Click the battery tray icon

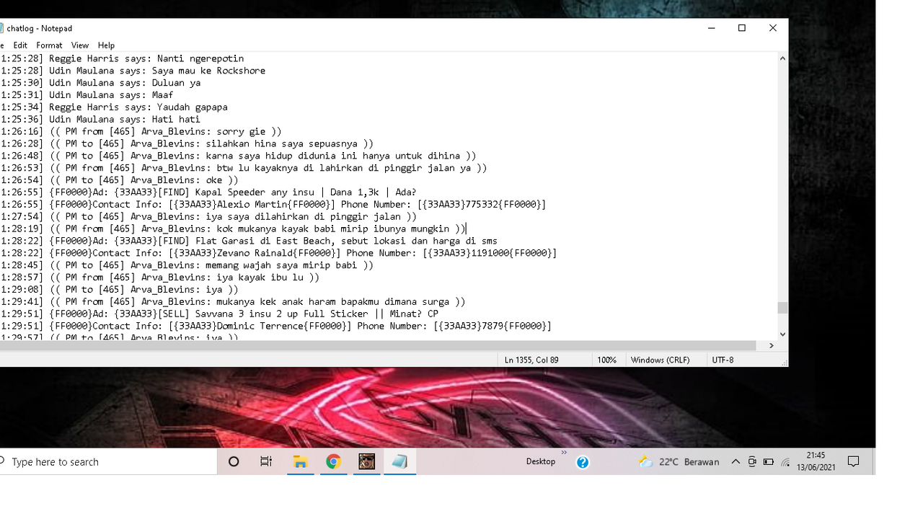pyautogui.click(x=769, y=462)
